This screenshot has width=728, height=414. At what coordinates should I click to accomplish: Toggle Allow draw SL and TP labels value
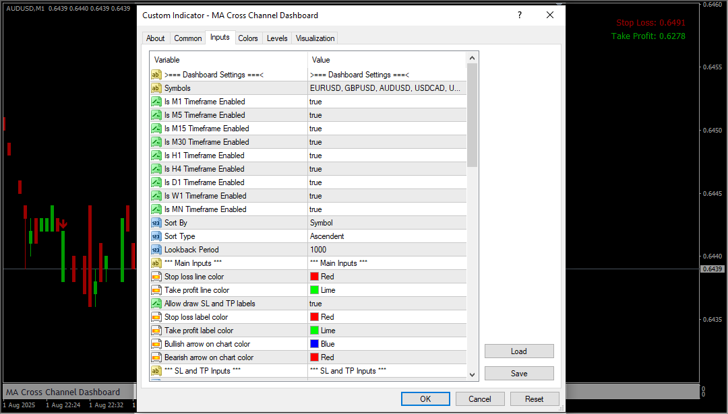pos(386,304)
